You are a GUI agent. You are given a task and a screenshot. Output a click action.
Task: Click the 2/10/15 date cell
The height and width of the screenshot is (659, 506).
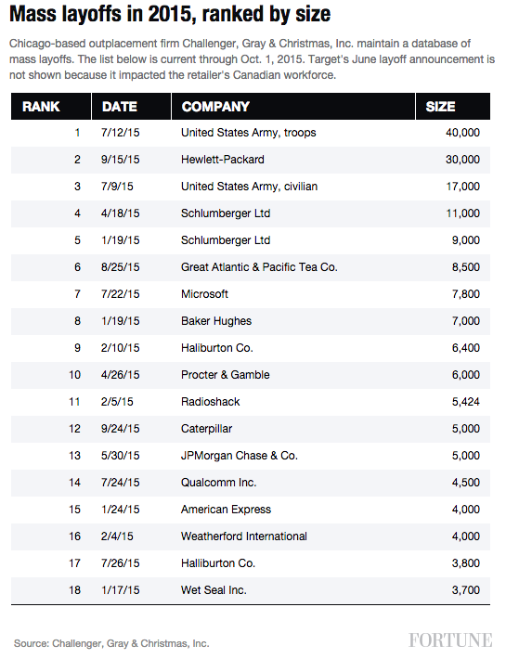coord(120,348)
